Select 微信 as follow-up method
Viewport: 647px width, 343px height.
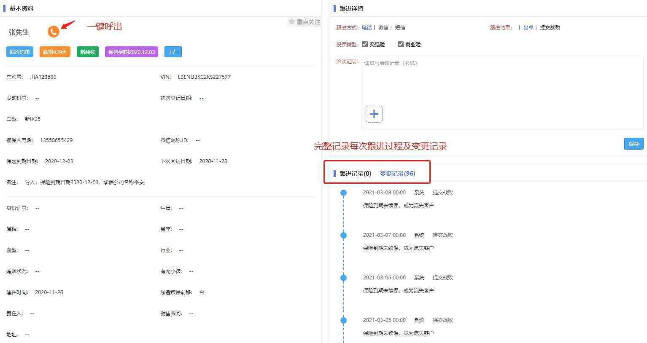click(x=383, y=28)
